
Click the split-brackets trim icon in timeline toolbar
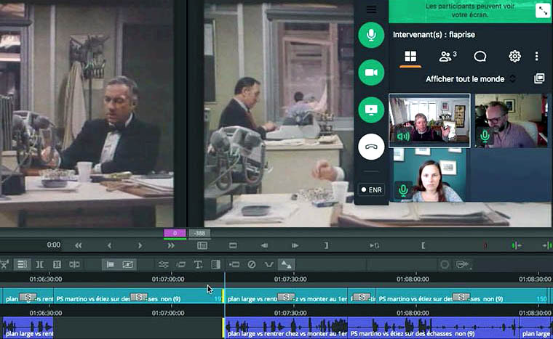(39, 264)
